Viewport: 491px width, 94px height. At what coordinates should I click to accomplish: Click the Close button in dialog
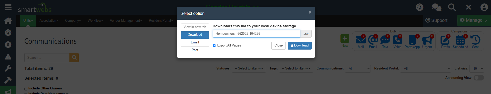[278, 45]
